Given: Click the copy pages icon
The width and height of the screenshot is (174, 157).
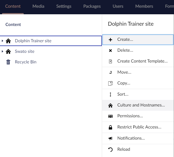Looking at the screenshot, I should [110, 83].
